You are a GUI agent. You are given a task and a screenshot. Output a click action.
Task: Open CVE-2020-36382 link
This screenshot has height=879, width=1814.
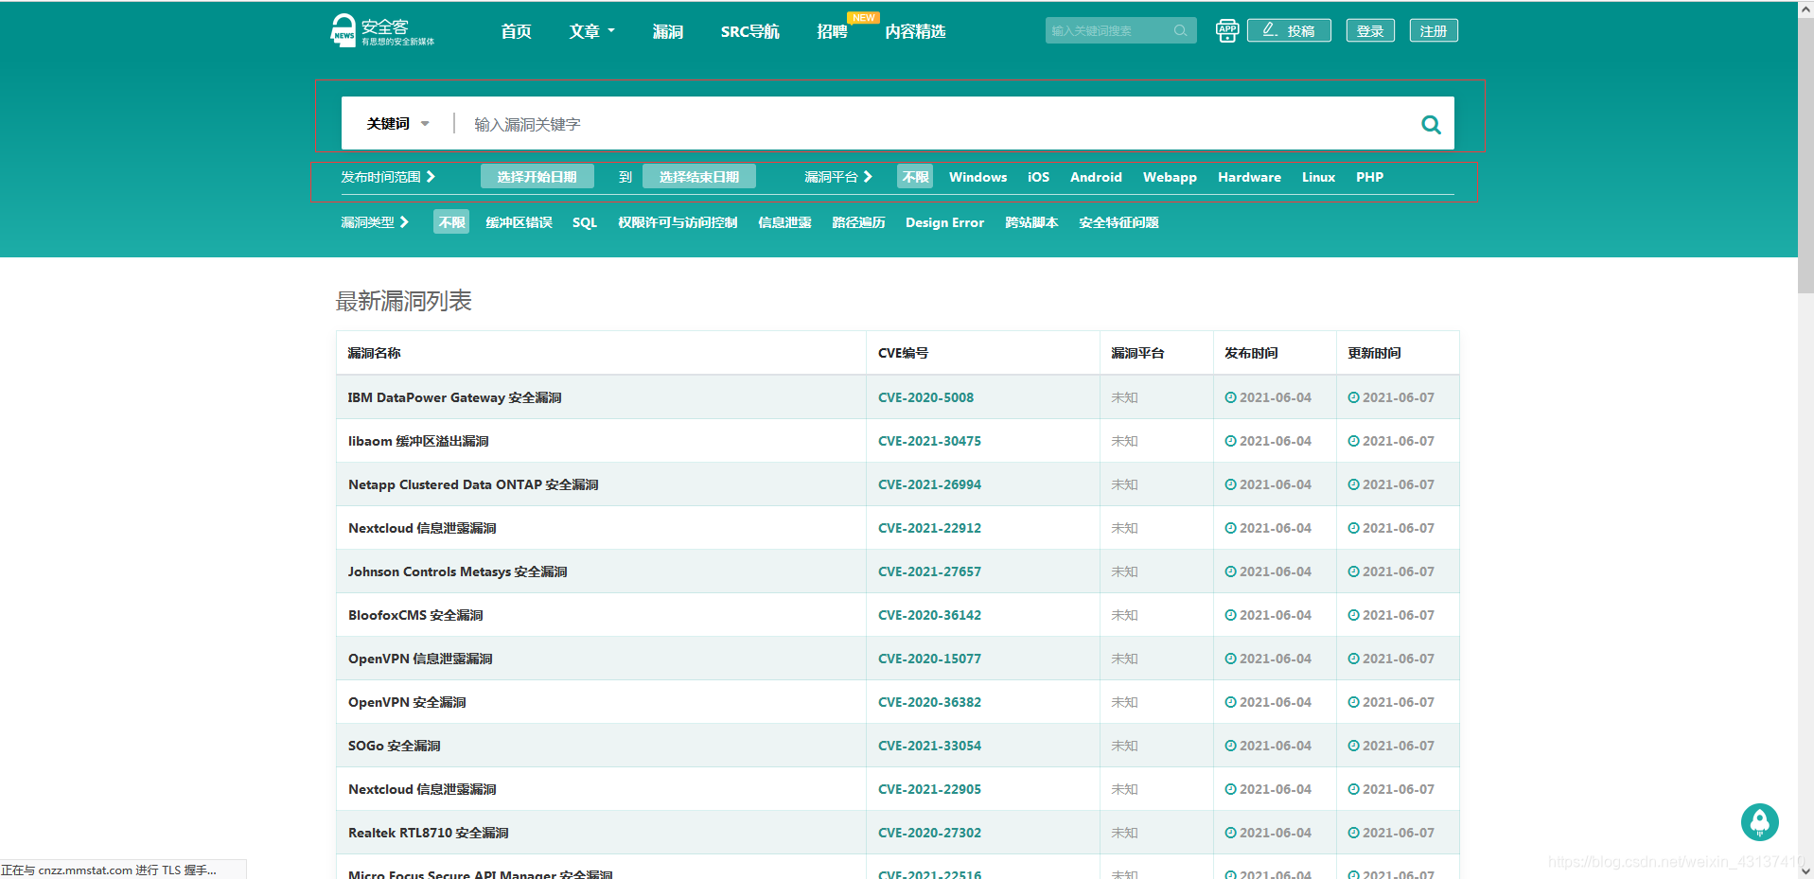point(929,702)
